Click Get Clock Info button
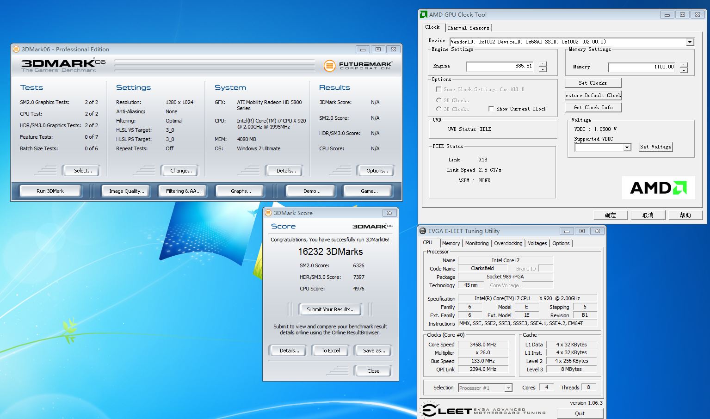The width and height of the screenshot is (710, 419). pyautogui.click(x=593, y=107)
